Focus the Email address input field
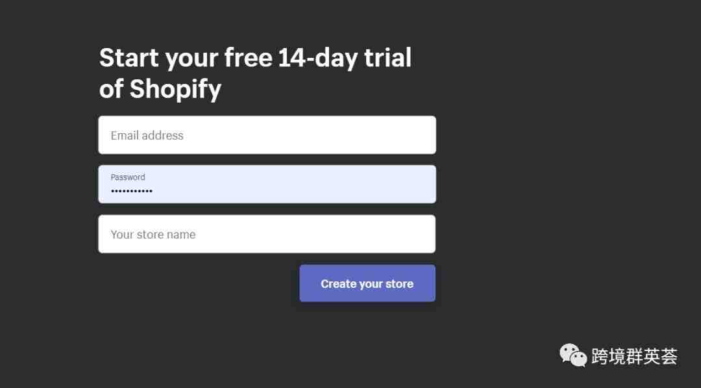Screen dimensions: 701x388 tap(267, 135)
